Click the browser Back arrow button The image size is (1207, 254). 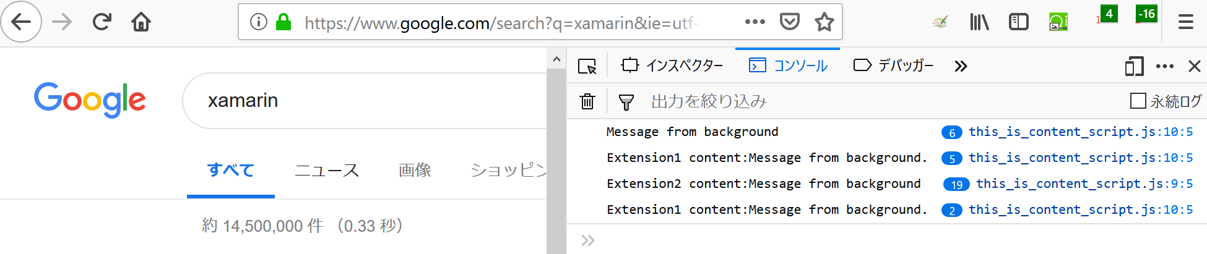(21, 22)
